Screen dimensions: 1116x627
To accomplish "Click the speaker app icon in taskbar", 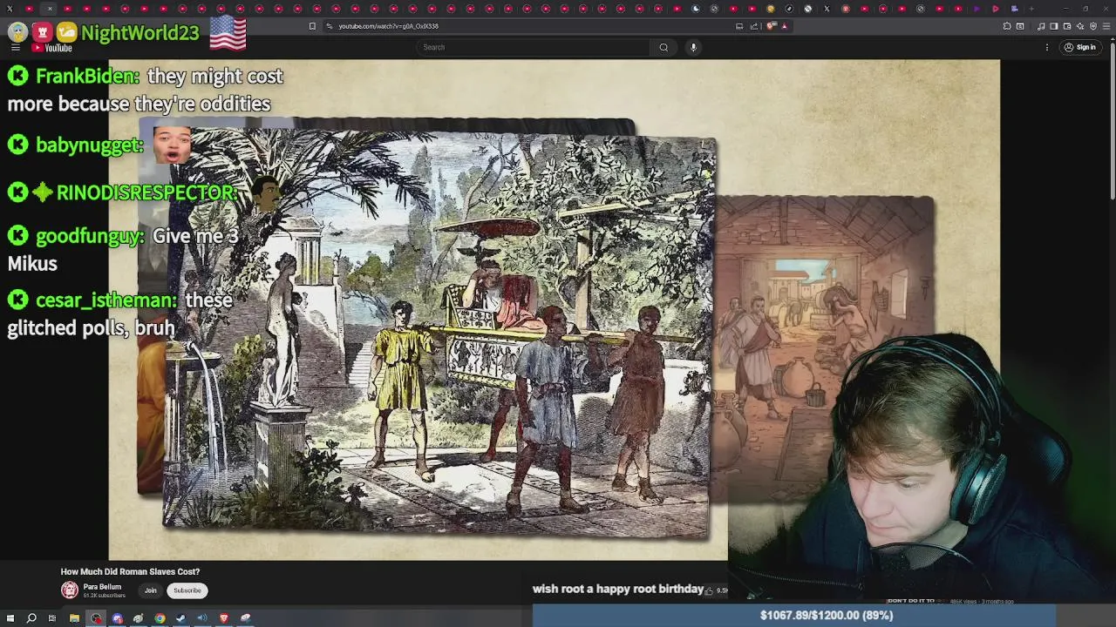I will click(x=202, y=618).
